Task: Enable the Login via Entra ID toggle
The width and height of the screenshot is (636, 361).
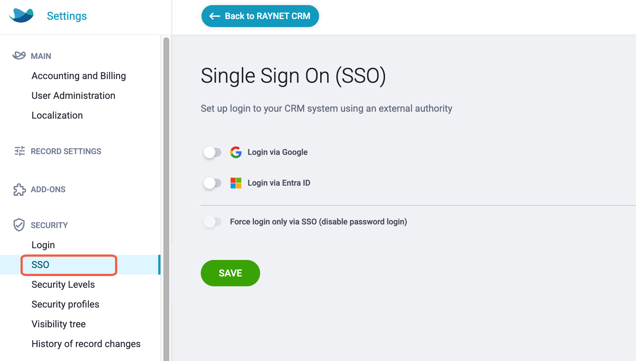Action: [212, 183]
